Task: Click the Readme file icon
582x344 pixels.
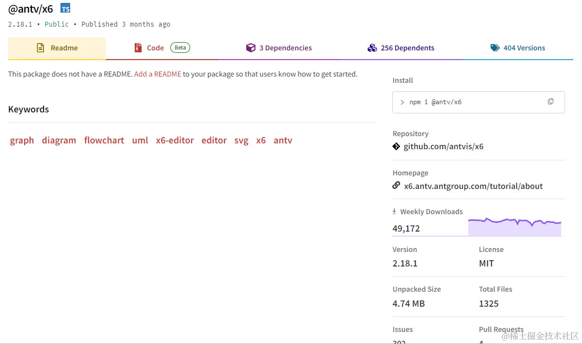Action: pyautogui.click(x=41, y=48)
